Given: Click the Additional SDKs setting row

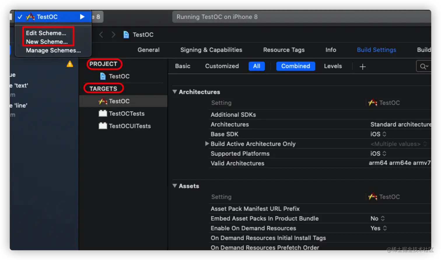Looking at the screenshot, I should pos(320,115).
